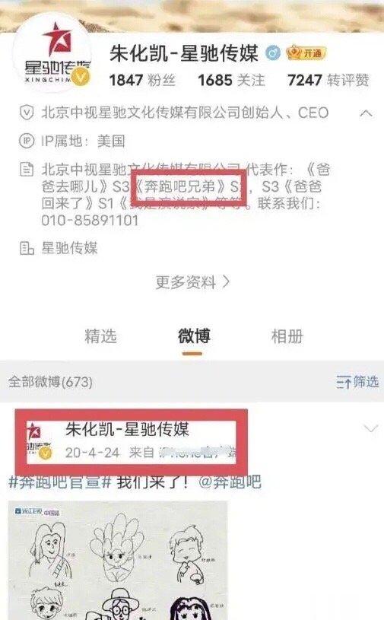384x620 pixels.
Task: Tap the company building icon
Action: coord(27,248)
